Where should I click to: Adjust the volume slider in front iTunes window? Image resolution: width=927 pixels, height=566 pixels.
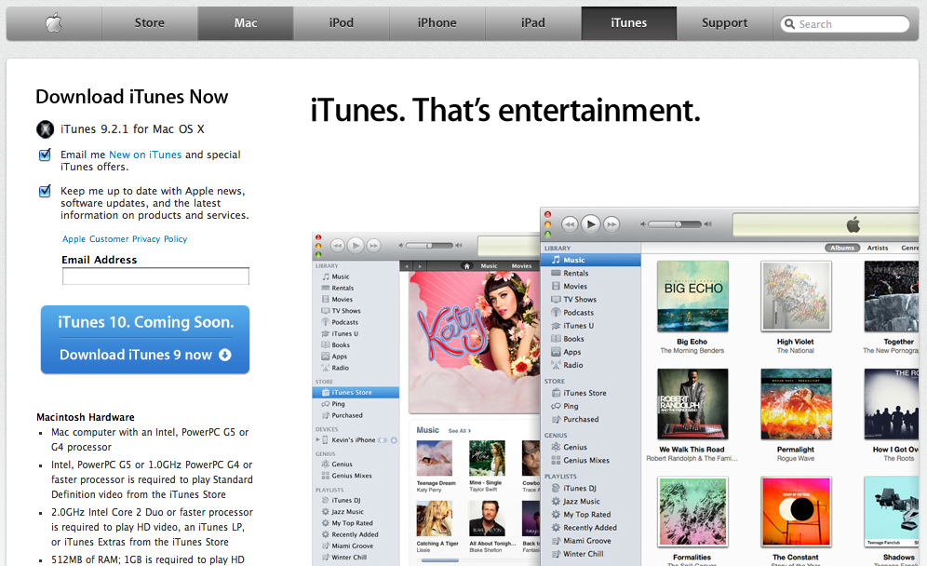tap(675, 224)
